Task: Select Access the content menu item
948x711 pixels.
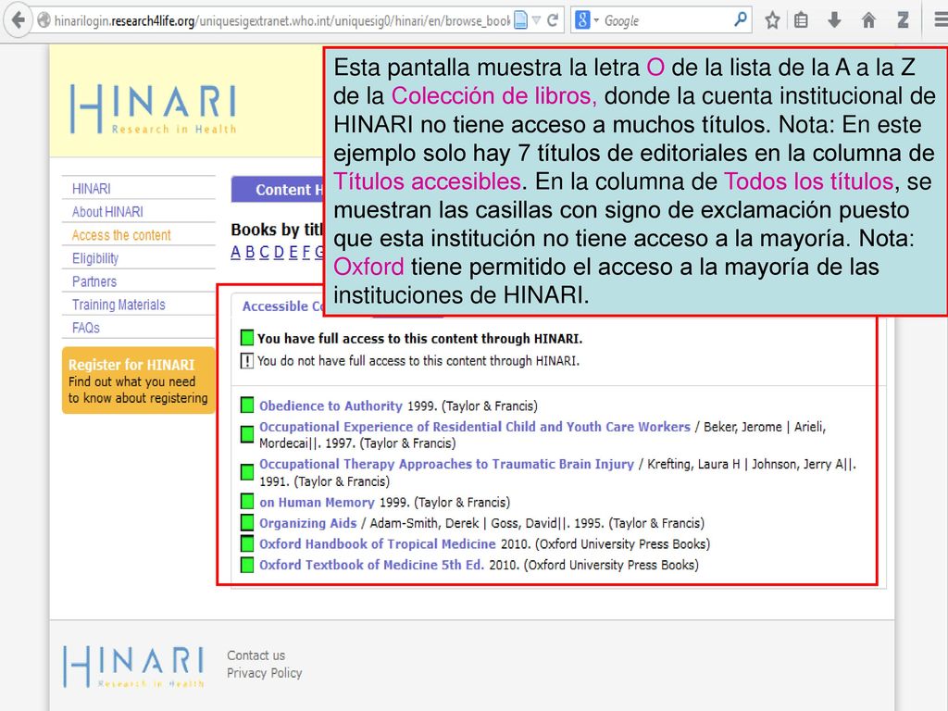Action: tap(121, 235)
